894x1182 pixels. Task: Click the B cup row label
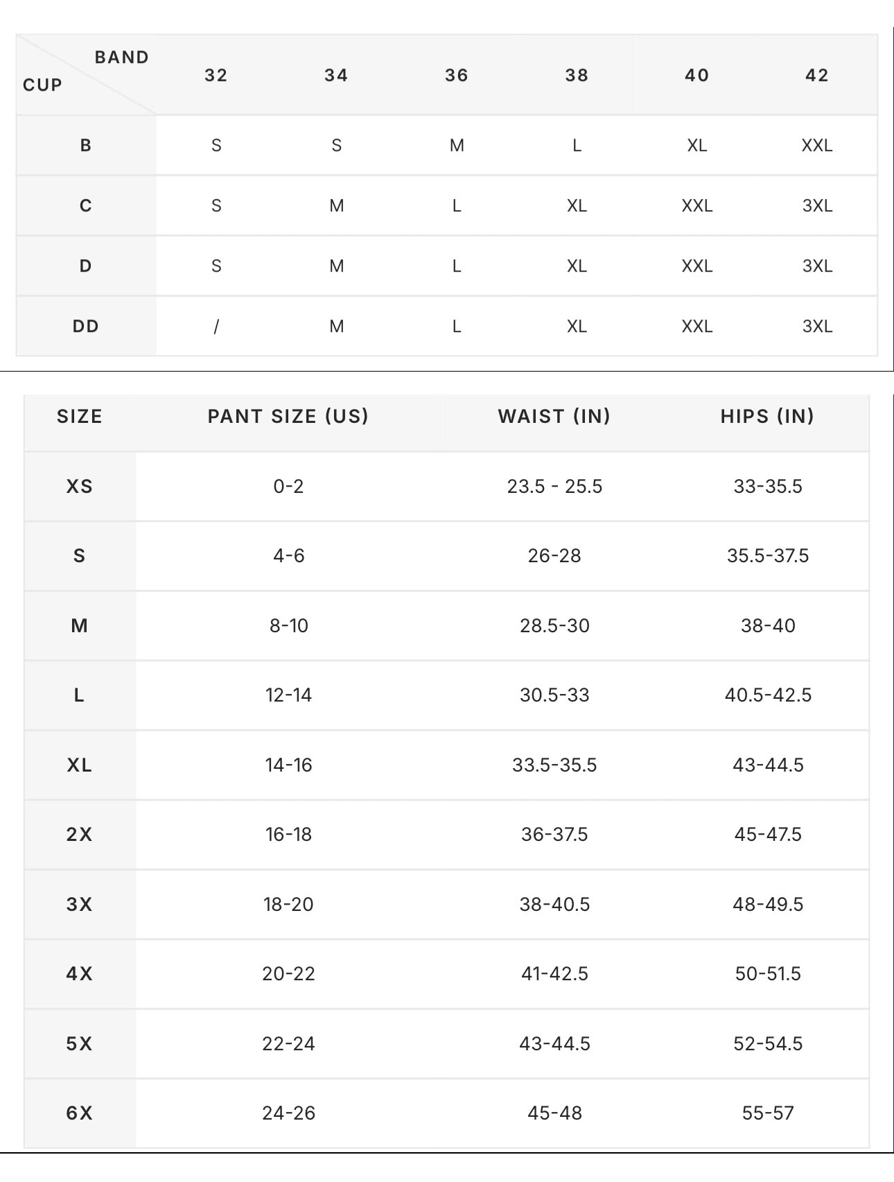(x=86, y=146)
